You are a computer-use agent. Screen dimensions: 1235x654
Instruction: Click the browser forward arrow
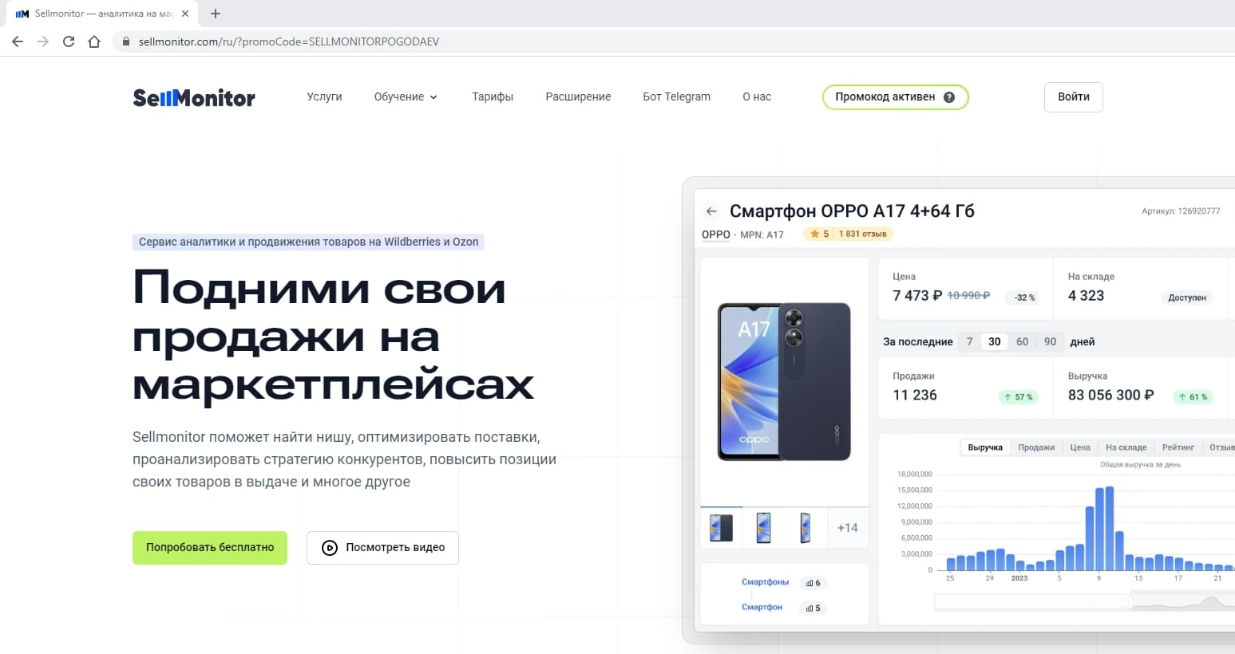(x=43, y=41)
